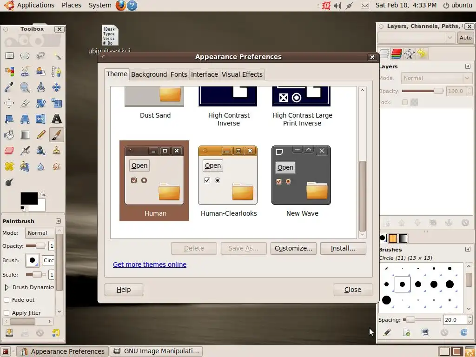Open the System menu

tap(100, 5)
